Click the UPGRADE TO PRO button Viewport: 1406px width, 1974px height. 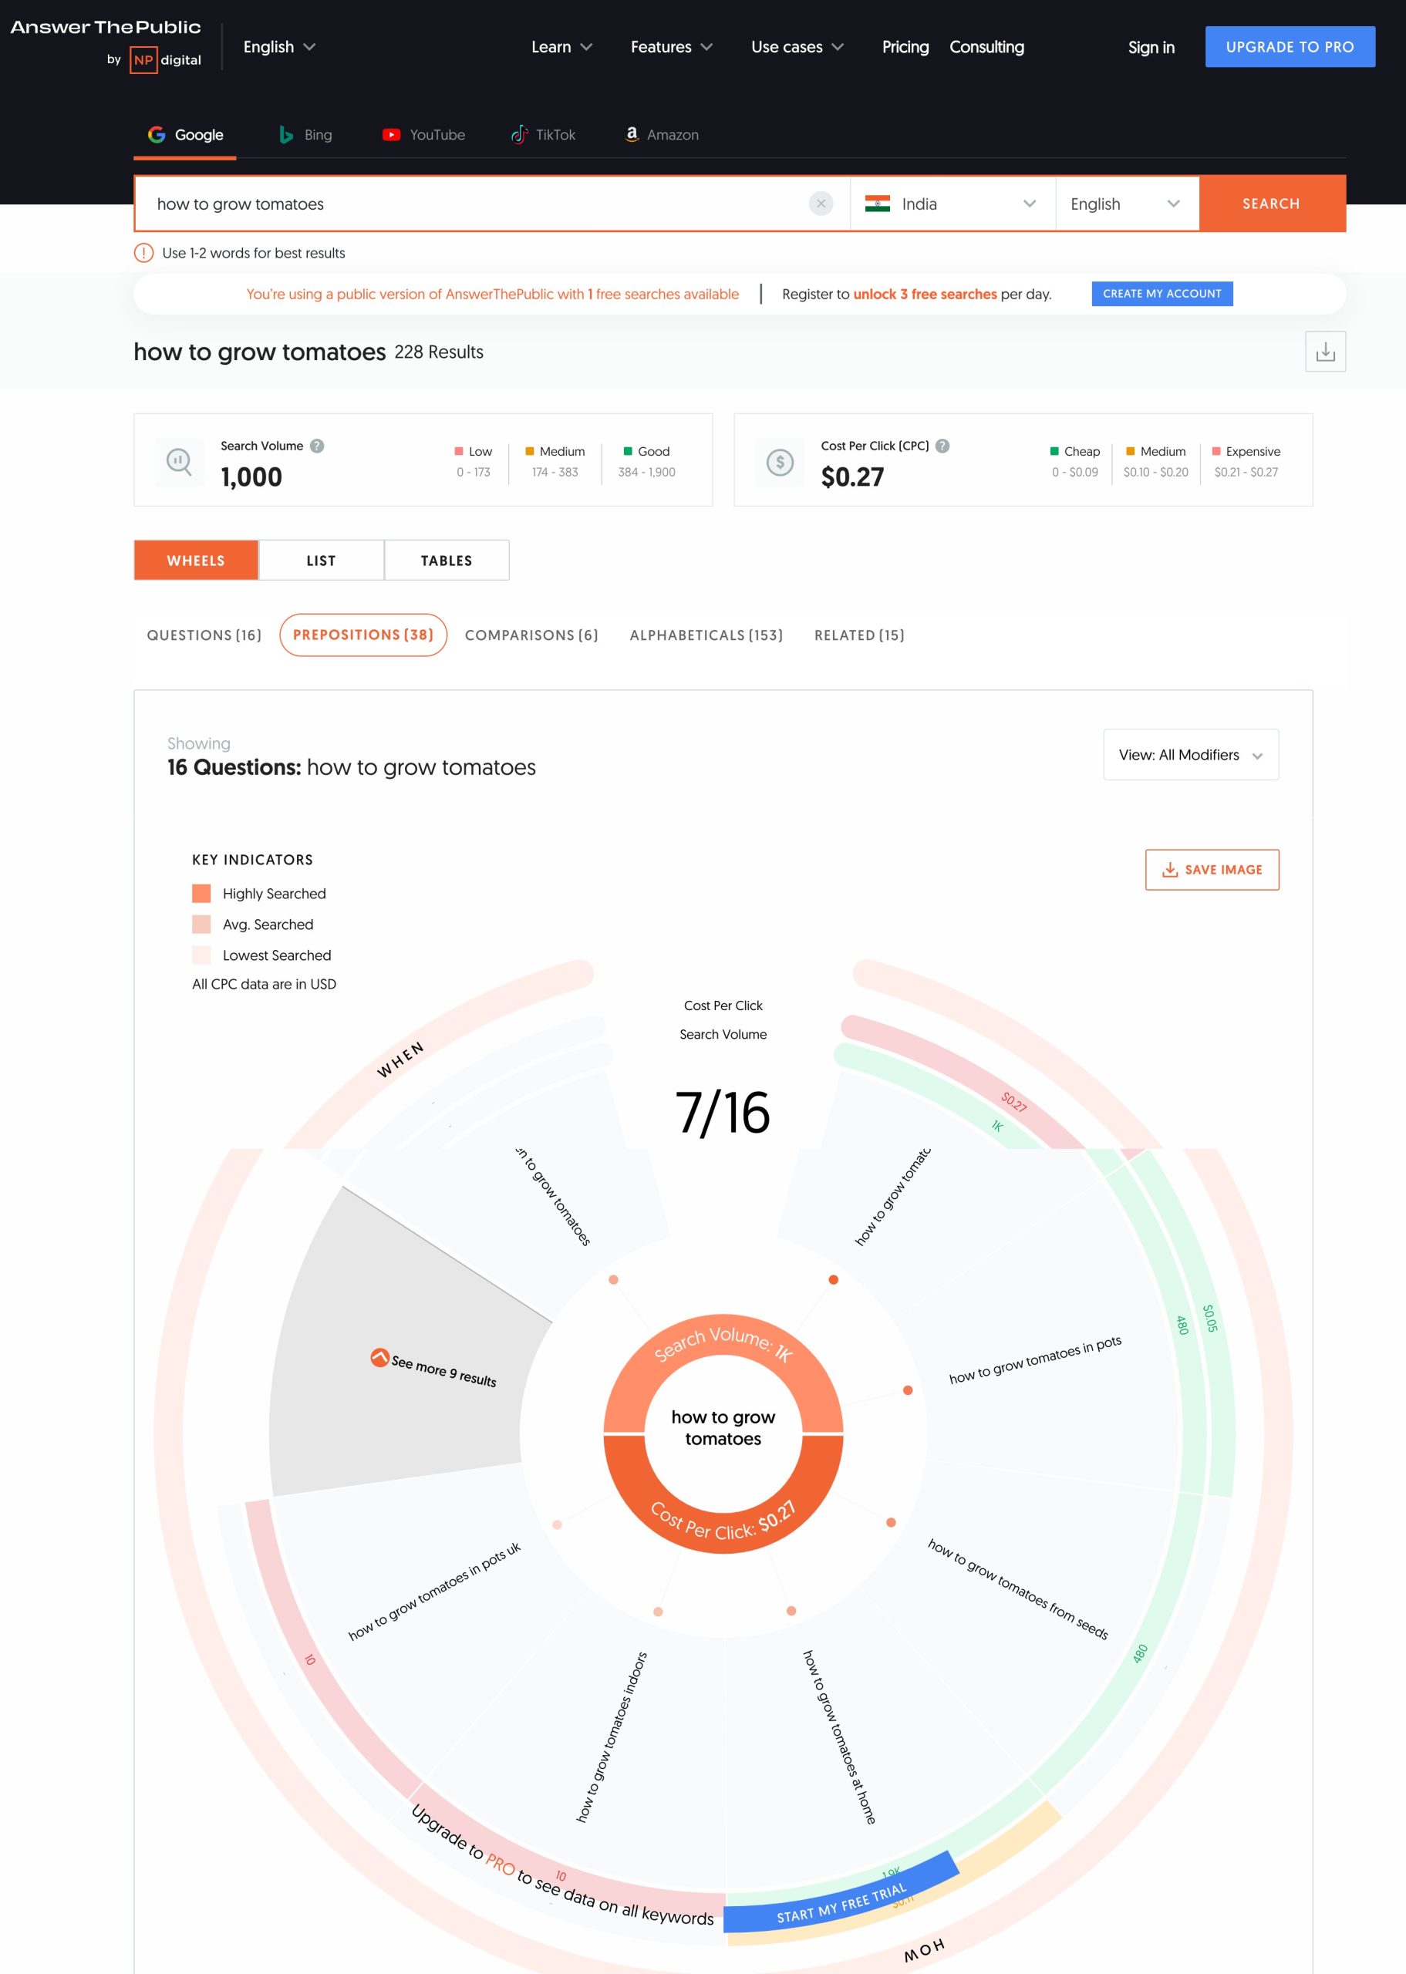point(1289,47)
